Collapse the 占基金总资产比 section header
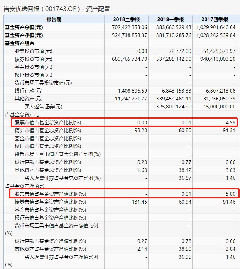Screen dimensions: 240x269 point(22,114)
